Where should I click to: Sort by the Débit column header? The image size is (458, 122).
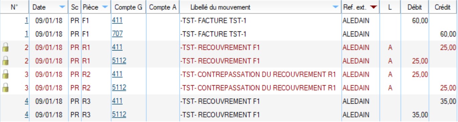[x=415, y=7]
